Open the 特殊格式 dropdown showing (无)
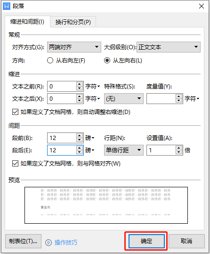 [x=124, y=99]
